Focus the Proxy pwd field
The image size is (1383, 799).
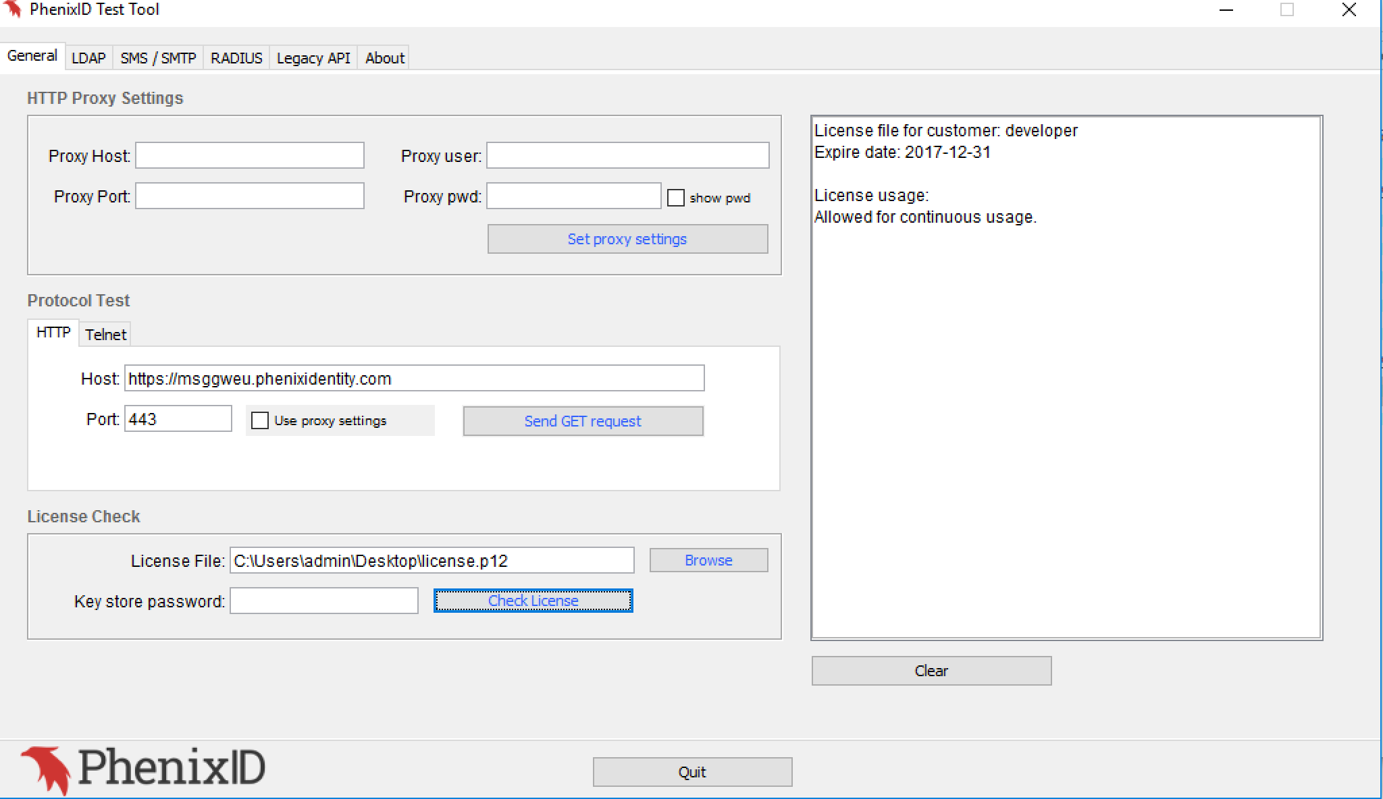pyautogui.click(x=574, y=196)
